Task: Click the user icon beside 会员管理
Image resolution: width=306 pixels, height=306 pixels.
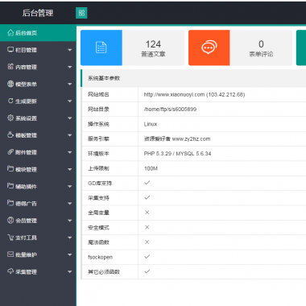Action: (x=10, y=220)
